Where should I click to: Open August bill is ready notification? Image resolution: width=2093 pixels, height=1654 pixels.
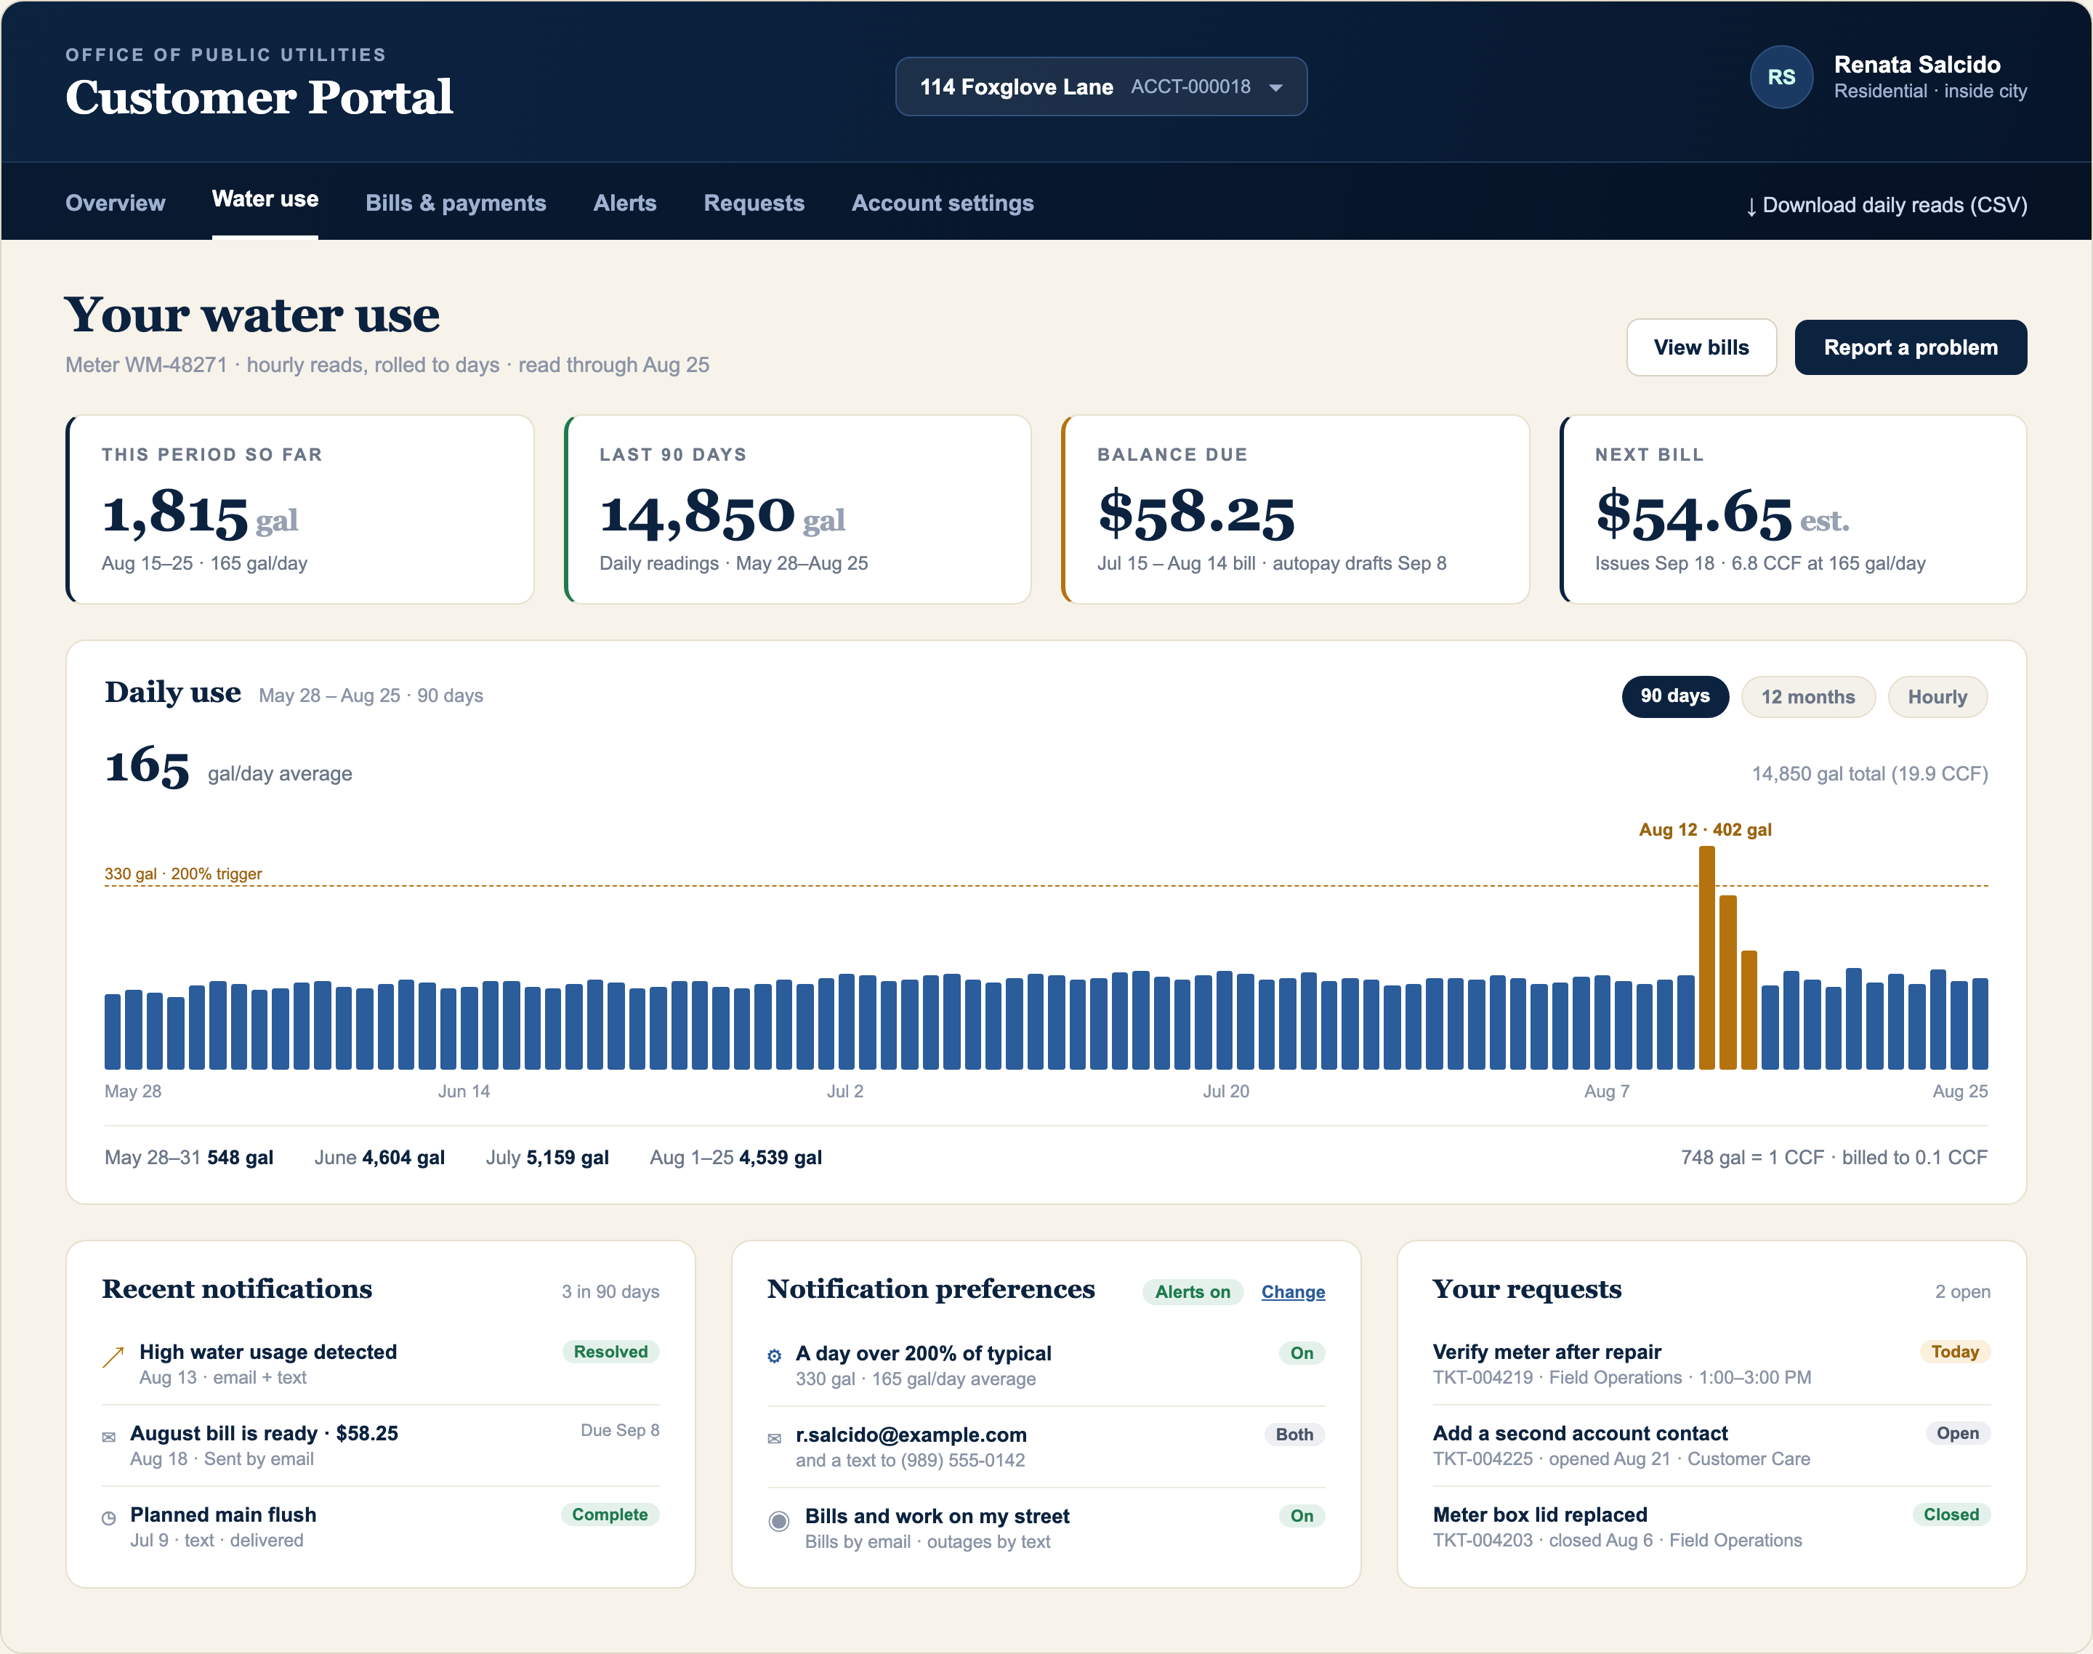(381, 1445)
